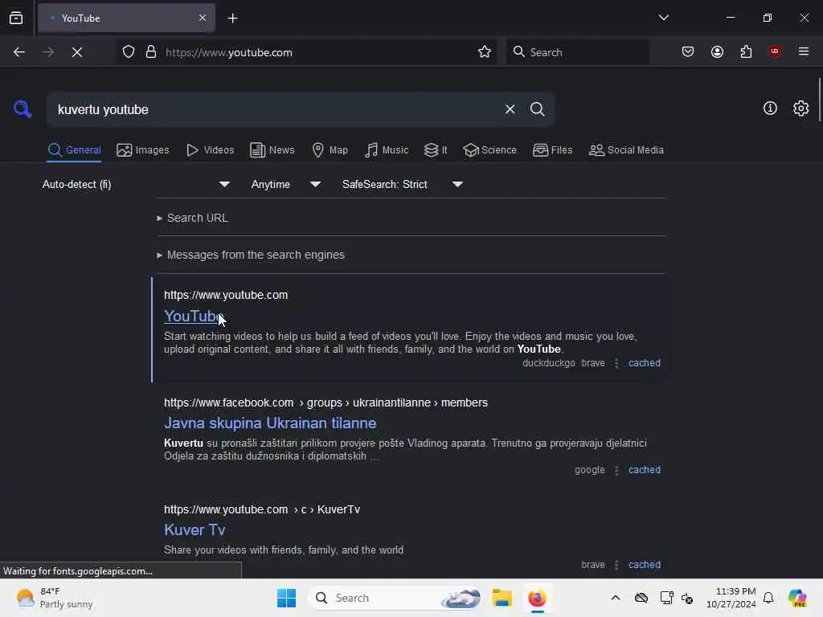Open YouTube result link
Viewport: 823px width, 617px height.
[194, 317]
